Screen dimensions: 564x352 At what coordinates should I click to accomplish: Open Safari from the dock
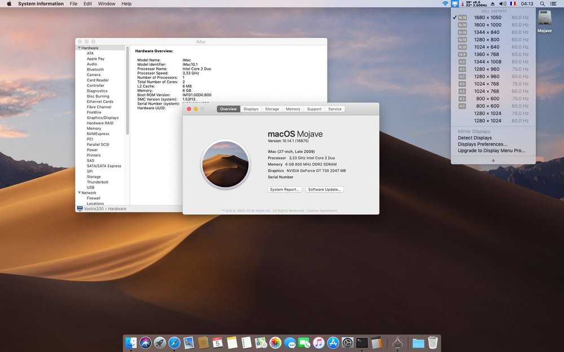174,342
